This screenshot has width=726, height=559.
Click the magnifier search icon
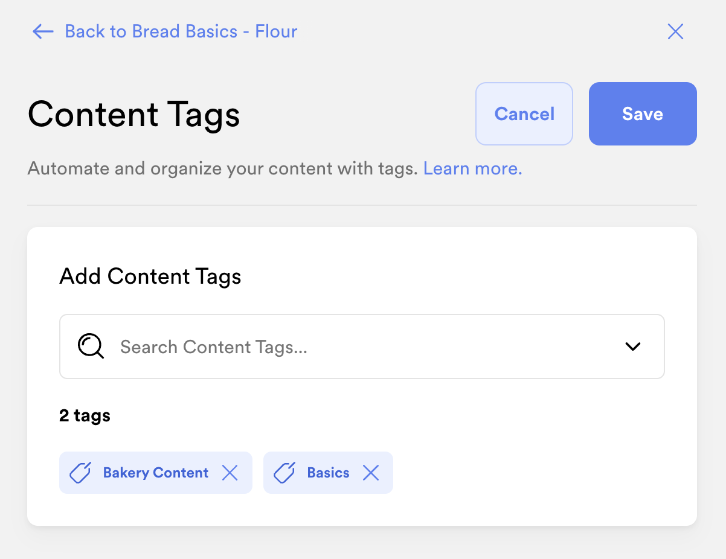coord(91,347)
